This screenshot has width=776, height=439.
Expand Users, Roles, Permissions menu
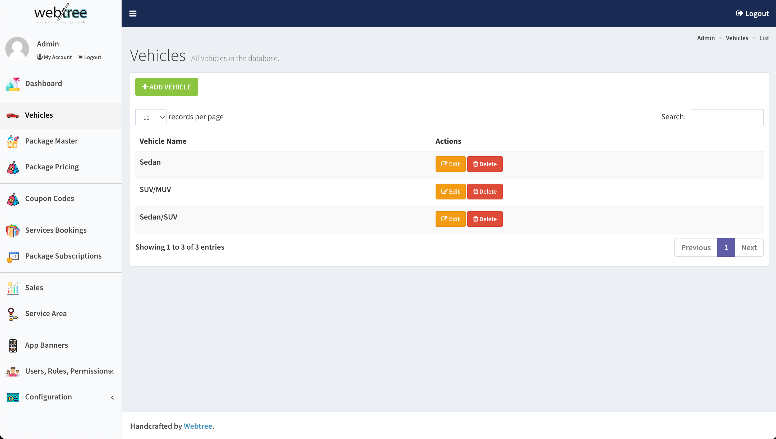[x=68, y=371]
